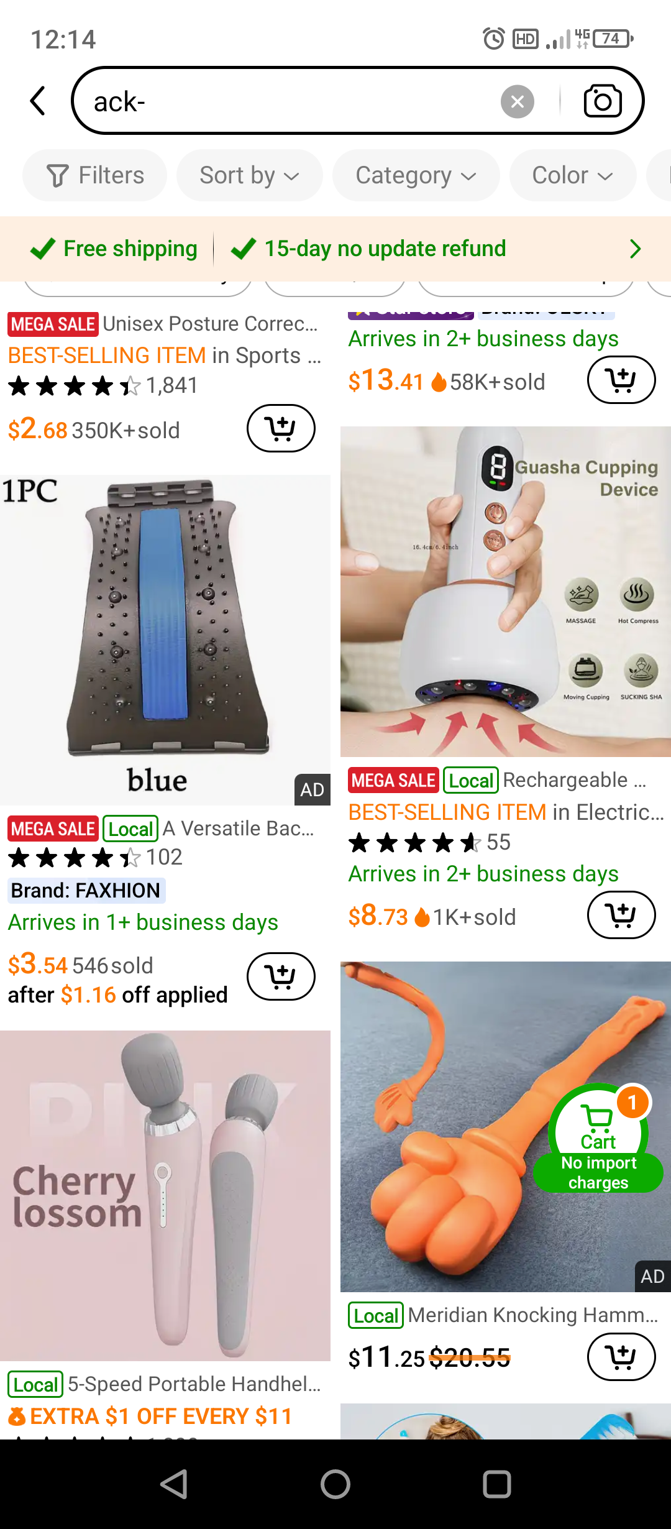This screenshot has width=671, height=1529.
Task: Tap the back arrow beside search bar
Action: pyautogui.click(x=38, y=101)
